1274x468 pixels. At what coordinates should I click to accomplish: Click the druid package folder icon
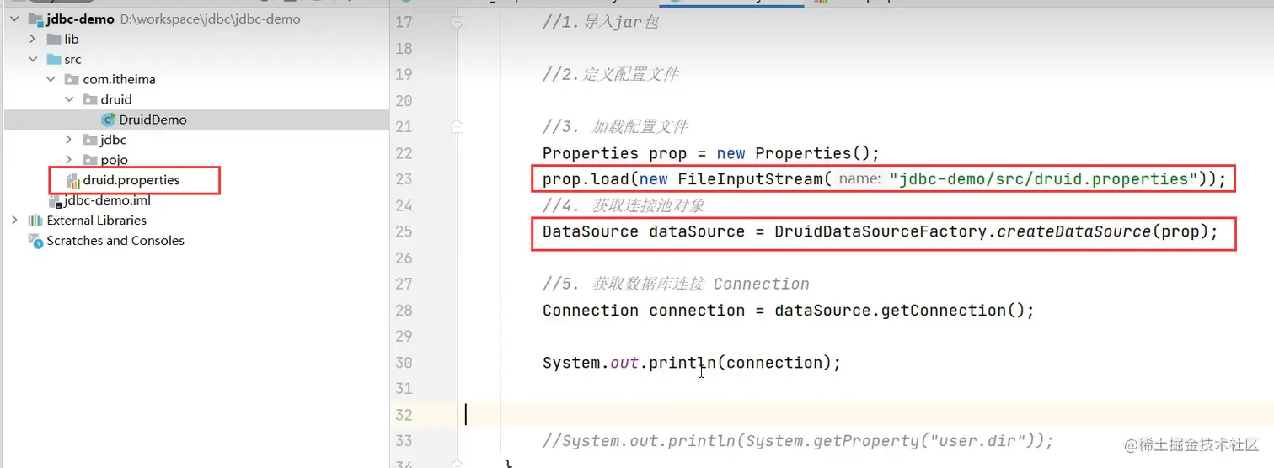pos(91,99)
